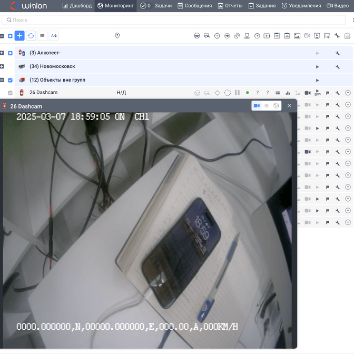Image resolution: width=354 pixels, height=354 pixels.
Task: Open wrench properties for 26 Dashcam
Action: (338, 93)
